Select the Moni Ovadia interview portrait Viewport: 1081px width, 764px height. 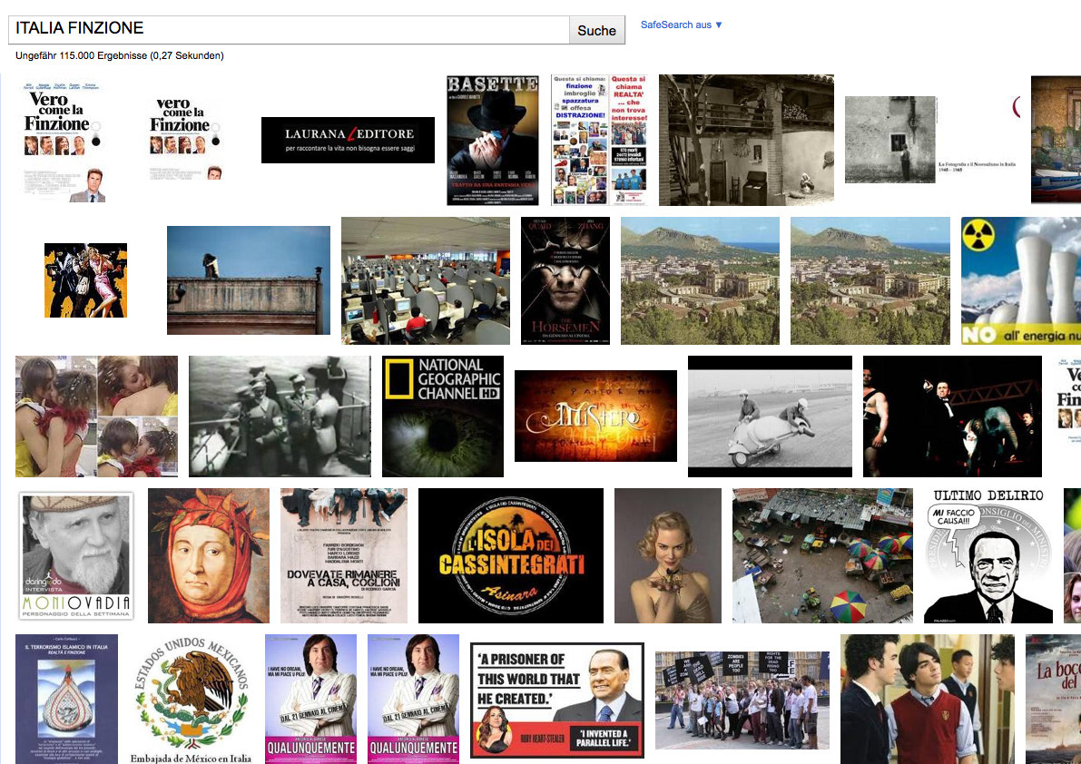click(x=76, y=556)
